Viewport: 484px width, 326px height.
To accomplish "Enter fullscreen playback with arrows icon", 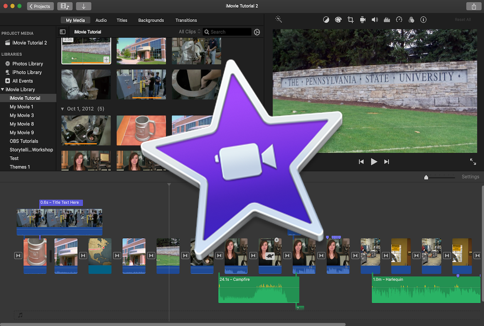I will pos(473,162).
